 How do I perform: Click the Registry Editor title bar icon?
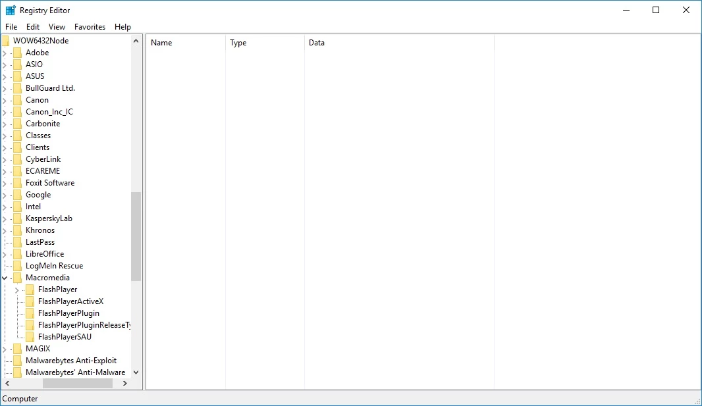pos(11,11)
